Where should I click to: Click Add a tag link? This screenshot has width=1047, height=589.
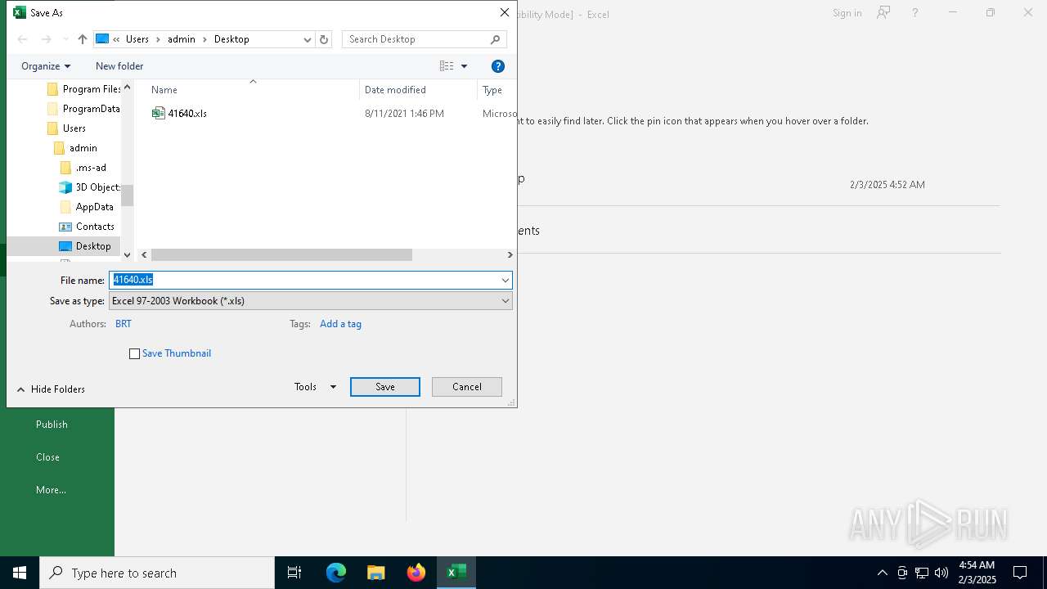pyautogui.click(x=340, y=324)
